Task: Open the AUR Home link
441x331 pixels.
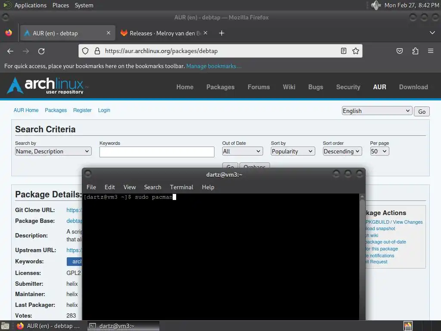Action: 26,110
